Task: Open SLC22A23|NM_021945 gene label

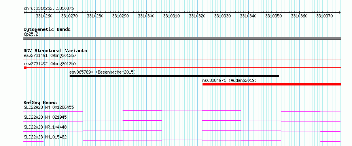Action: point(45,117)
